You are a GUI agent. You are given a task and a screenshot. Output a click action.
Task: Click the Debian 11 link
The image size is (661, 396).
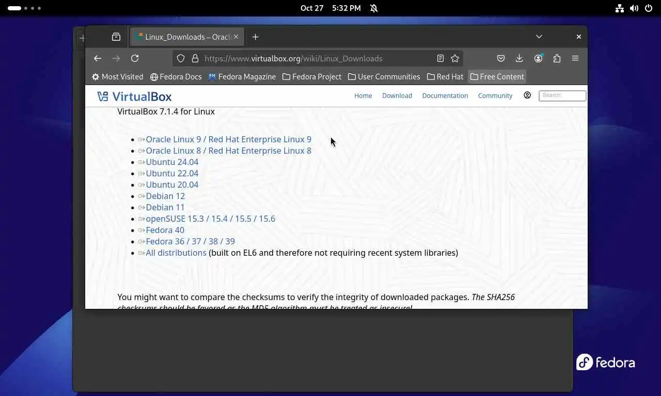(165, 207)
